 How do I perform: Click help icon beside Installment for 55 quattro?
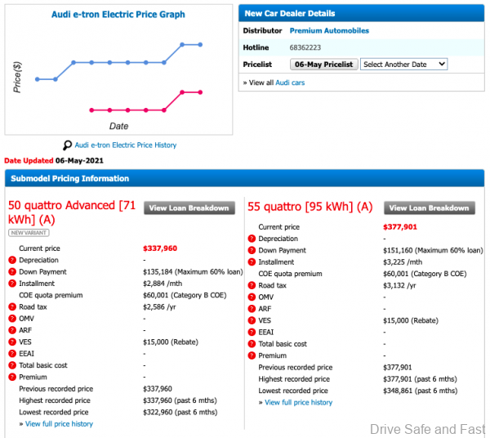(252, 262)
